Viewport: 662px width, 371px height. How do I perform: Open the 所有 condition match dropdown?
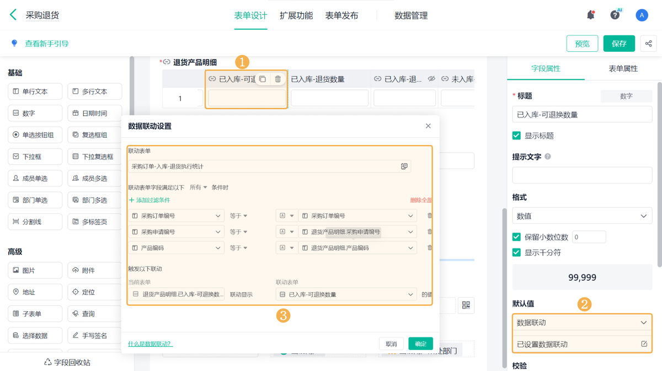pyautogui.click(x=198, y=187)
